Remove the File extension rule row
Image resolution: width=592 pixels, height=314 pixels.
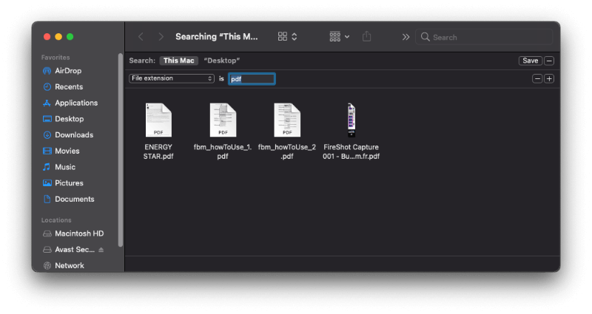(x=537, y=79)
